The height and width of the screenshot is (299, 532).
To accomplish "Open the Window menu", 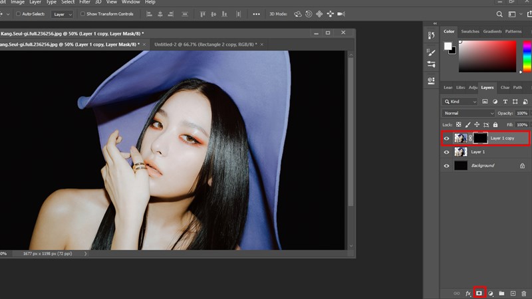I will [130, 2].
